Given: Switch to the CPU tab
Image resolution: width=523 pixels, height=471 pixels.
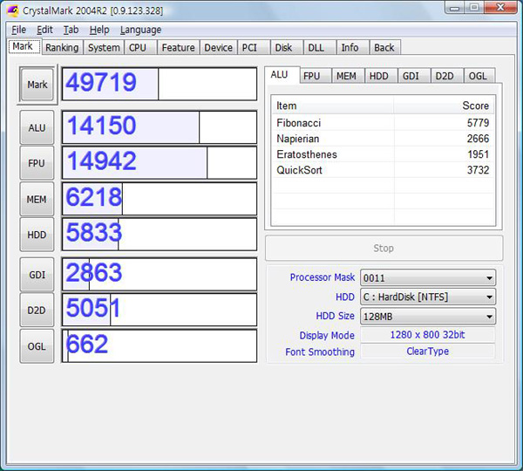Looking at the screenshot, I should click(x=140, y=47).
